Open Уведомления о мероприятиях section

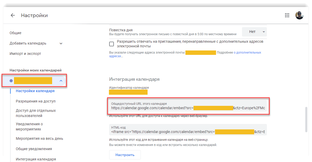click(29, 127)
